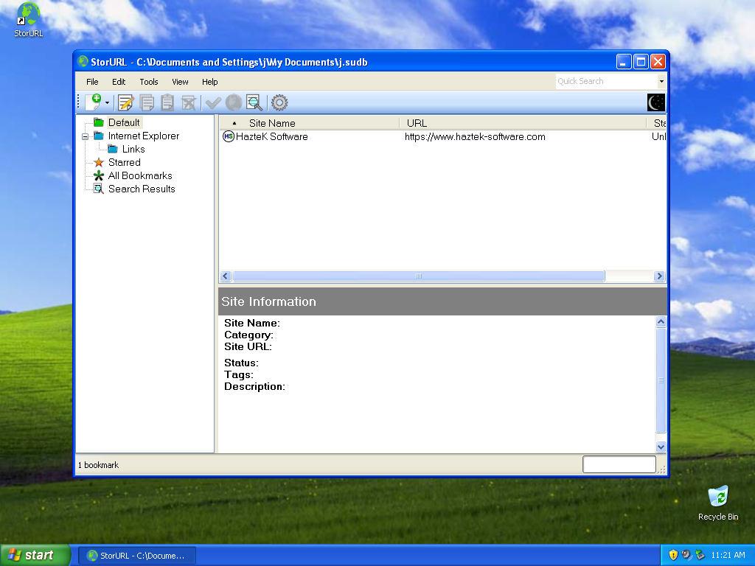This screenshot has height=566, width=755.
Task: Click inside the Quick Search field
Action: coord(605,82)
